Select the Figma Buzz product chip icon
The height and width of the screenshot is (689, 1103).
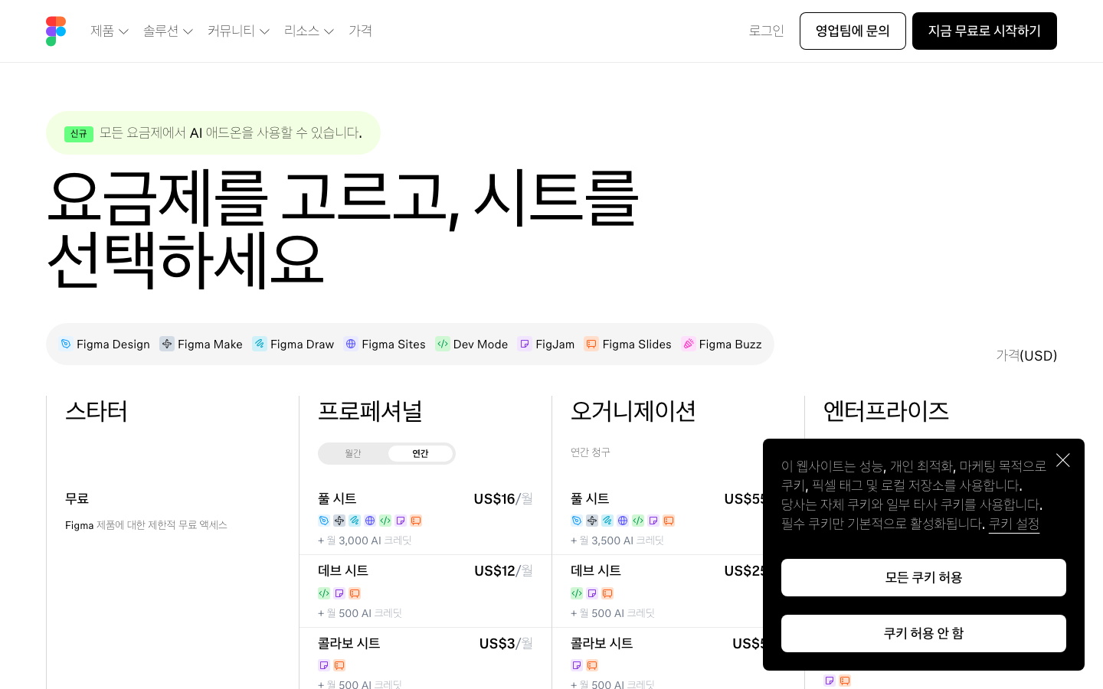pyautogui.click(x=689, y=344)
